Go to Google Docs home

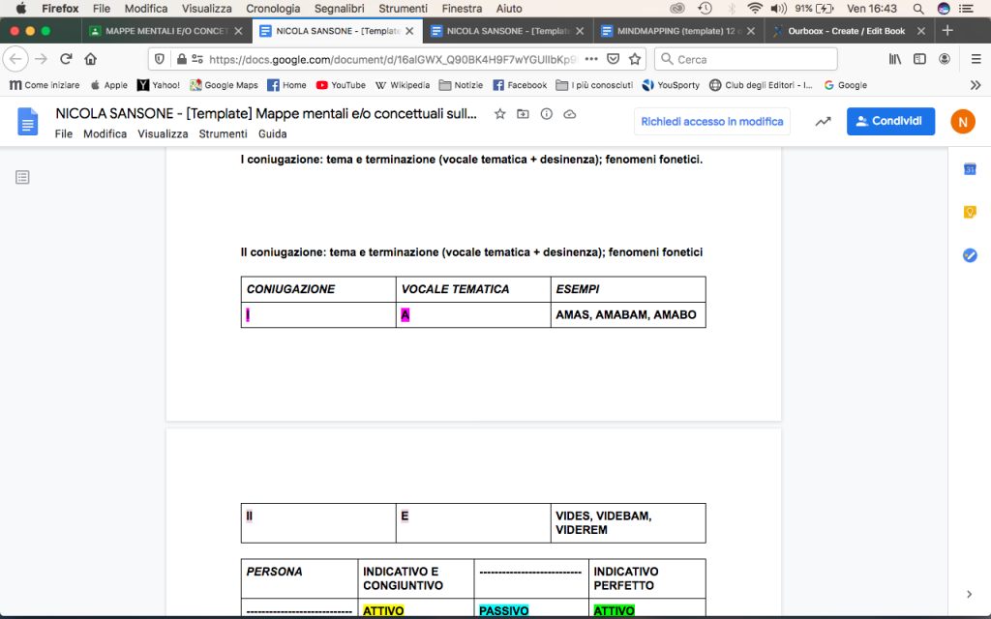(27, 122)
